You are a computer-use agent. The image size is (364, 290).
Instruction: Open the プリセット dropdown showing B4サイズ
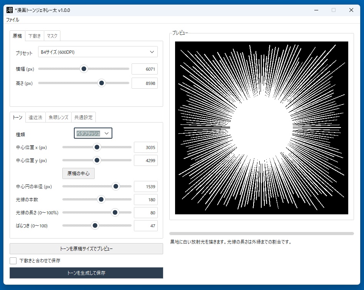point(98,52)
